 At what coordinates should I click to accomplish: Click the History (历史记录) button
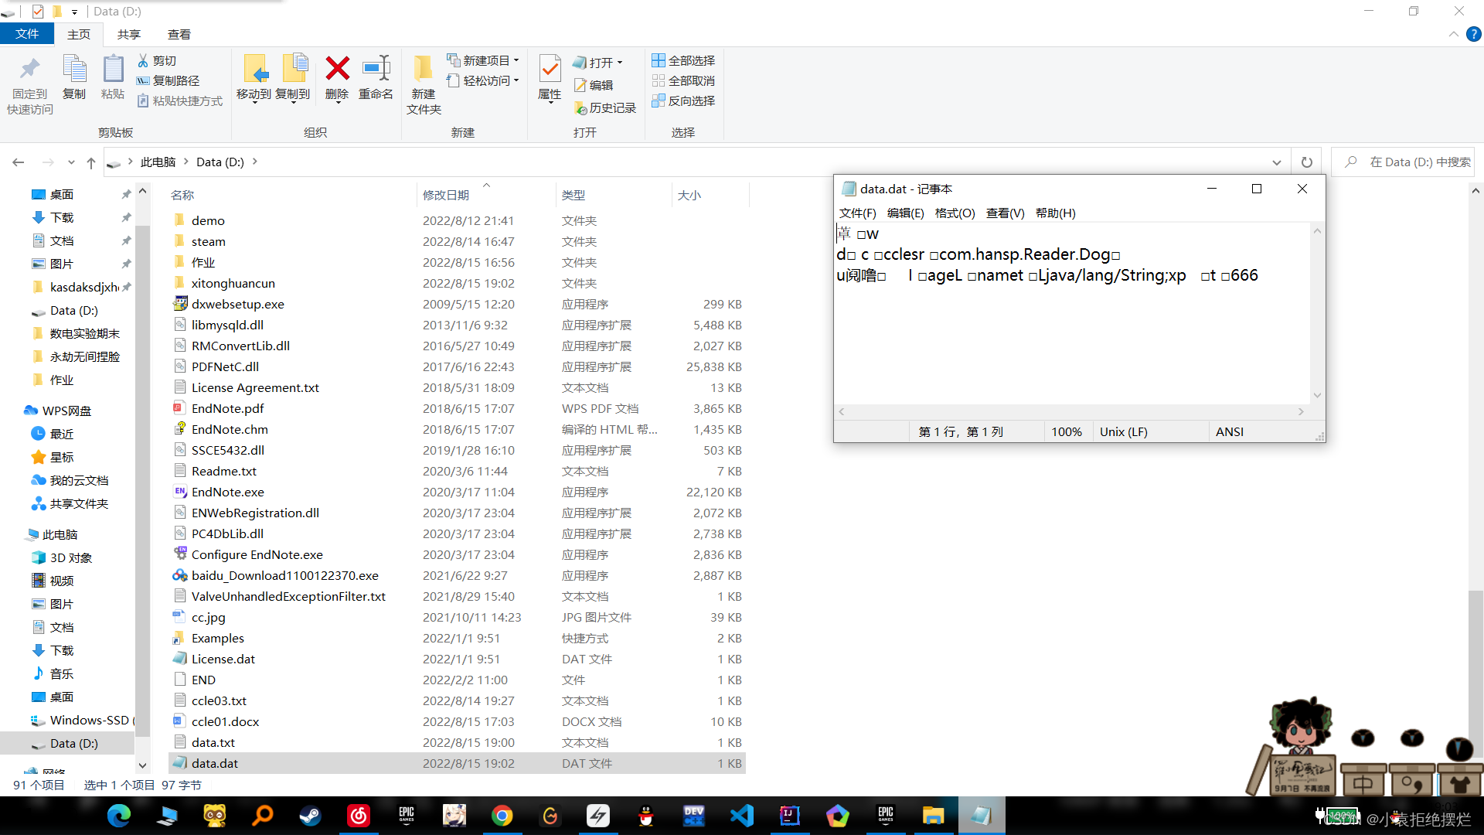pyautogui.click(x=604, y=108)
